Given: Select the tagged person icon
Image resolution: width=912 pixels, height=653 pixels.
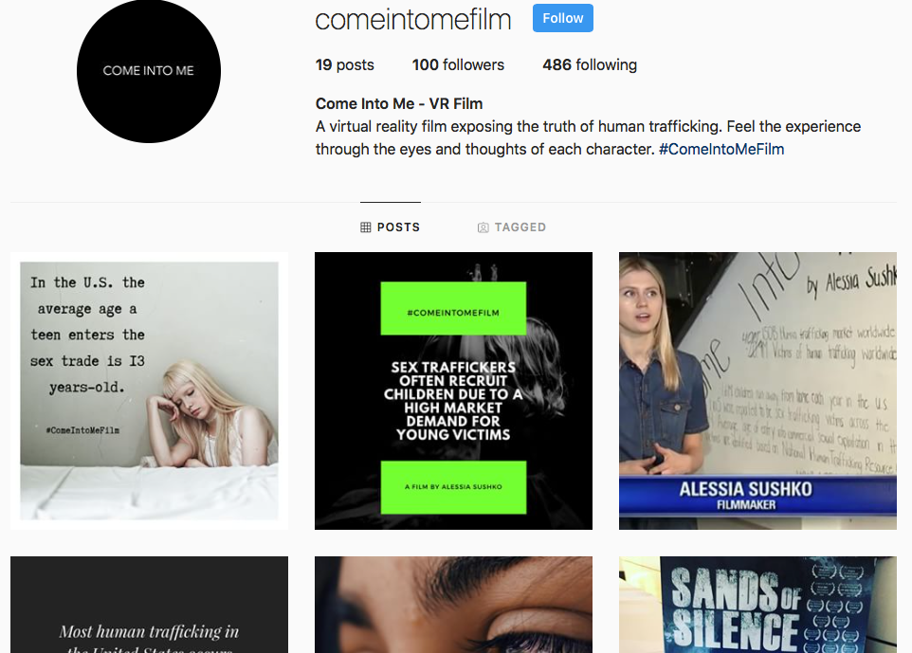Looking at the screenshot, I should pyautogui.click(x=483, y=227).
